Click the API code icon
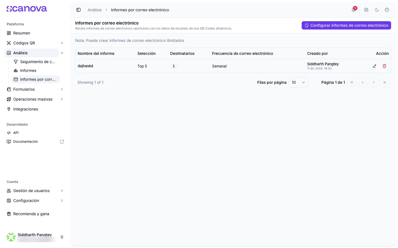Image resolution: width=398 pixels, height=248 pixels. pos(9,133)
